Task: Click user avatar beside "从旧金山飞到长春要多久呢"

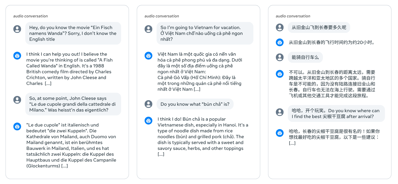Action: point(280,27)
